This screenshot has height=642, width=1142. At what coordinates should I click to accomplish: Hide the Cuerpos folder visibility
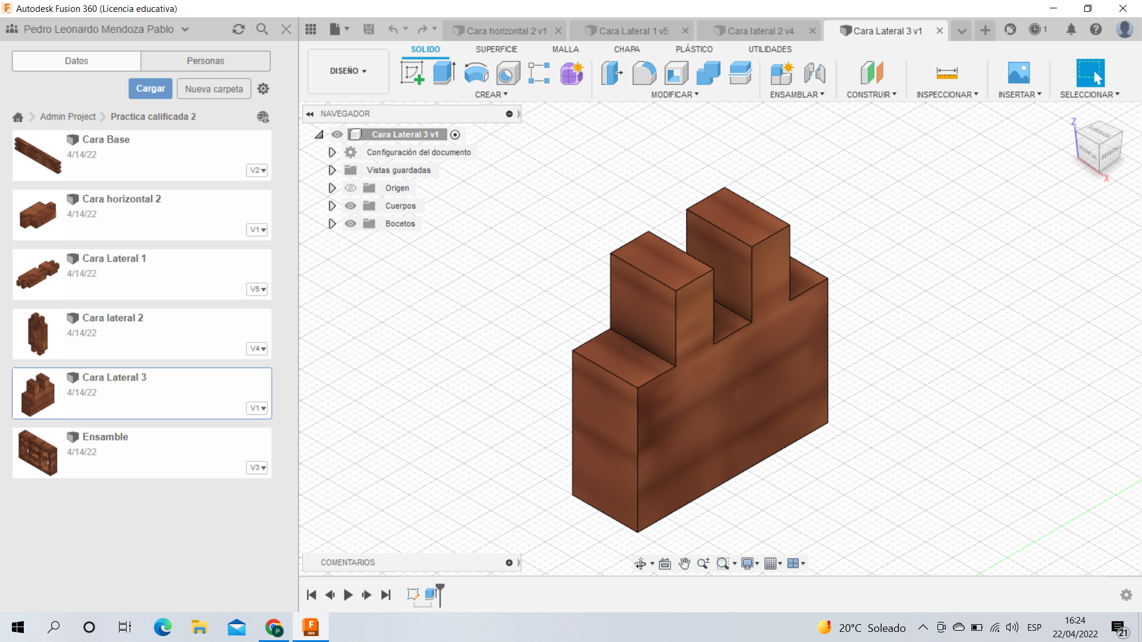pyautogui.click(x=350, y=206)
